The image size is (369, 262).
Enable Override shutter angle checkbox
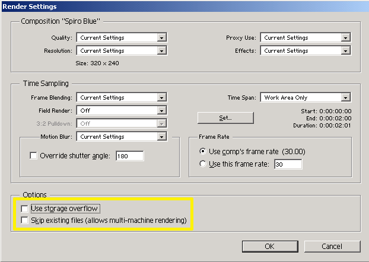(34, 156)
